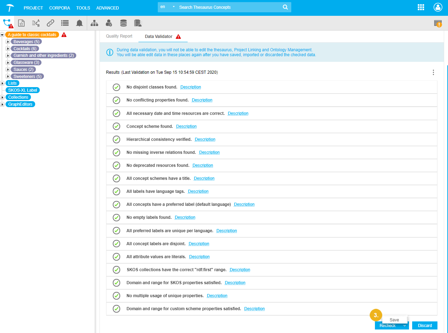Screen dimensions: 448x333
Task: Open the chain link icon in toolbar
Action: [x=51, y=23]
